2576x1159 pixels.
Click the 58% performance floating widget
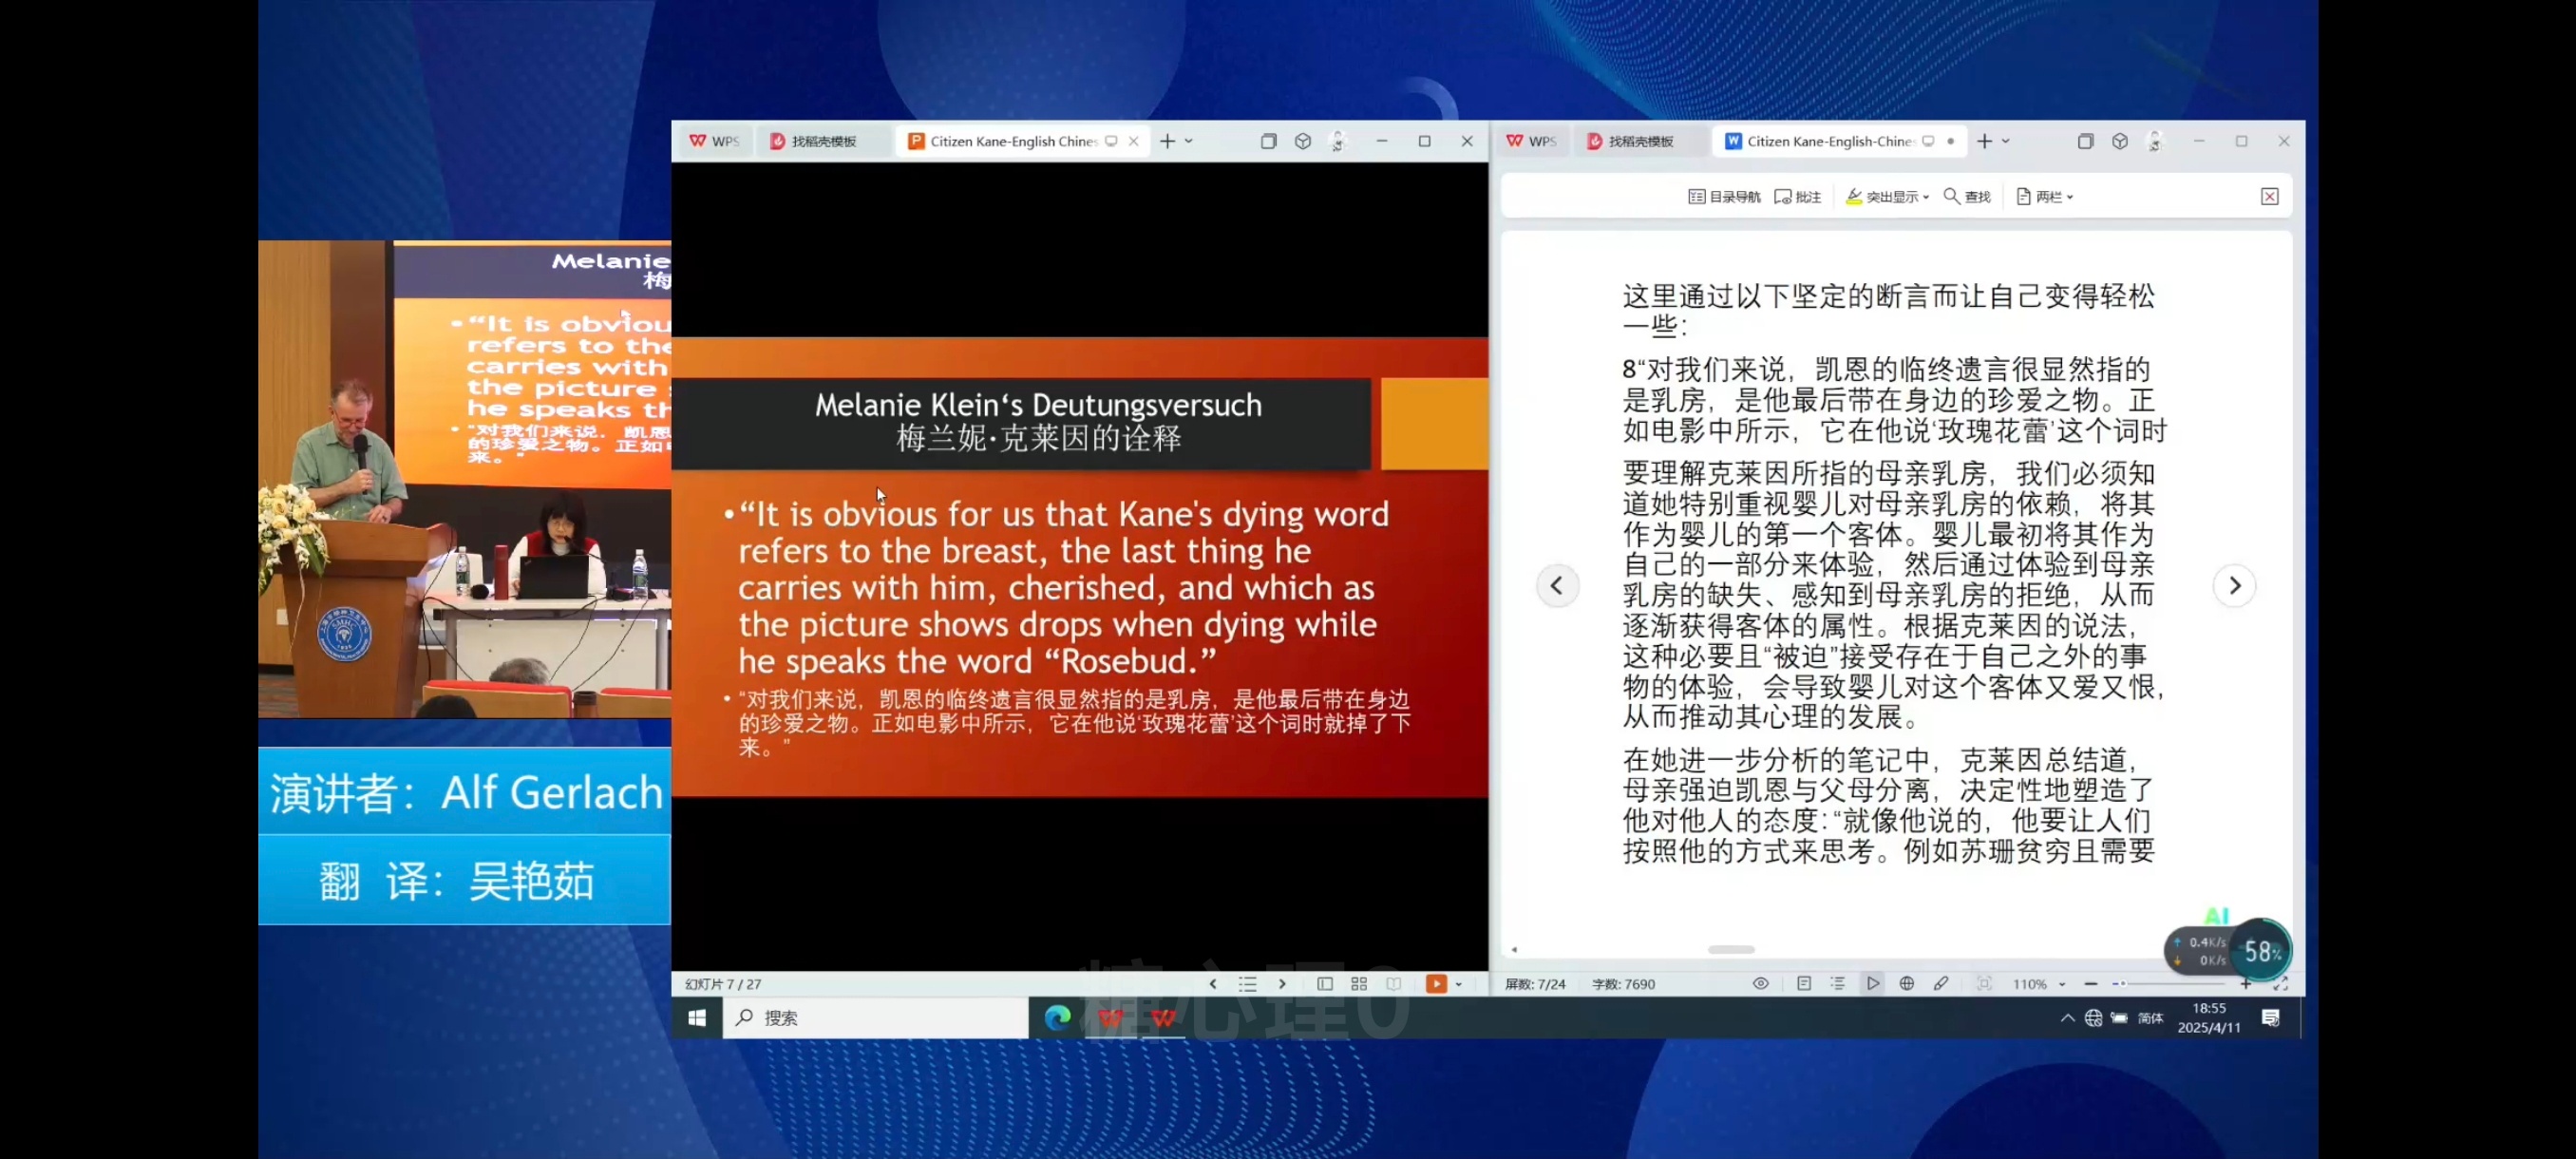pos(2261,951)
